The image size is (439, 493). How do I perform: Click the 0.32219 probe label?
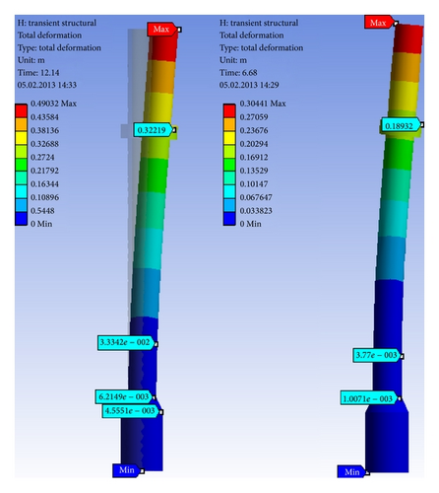(x=153, y=130)
